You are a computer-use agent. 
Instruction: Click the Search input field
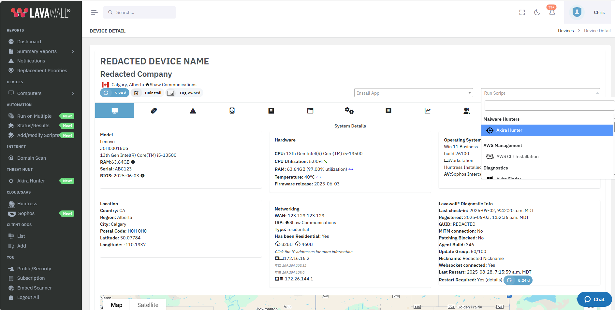(139, 12)
